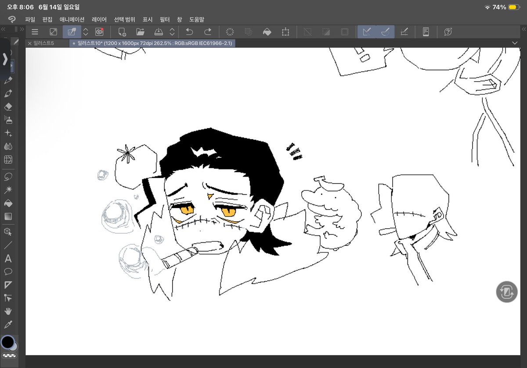Select the Eyedropper tool
The width and height of the screenshot is (527, 368).
click(8, 324)
